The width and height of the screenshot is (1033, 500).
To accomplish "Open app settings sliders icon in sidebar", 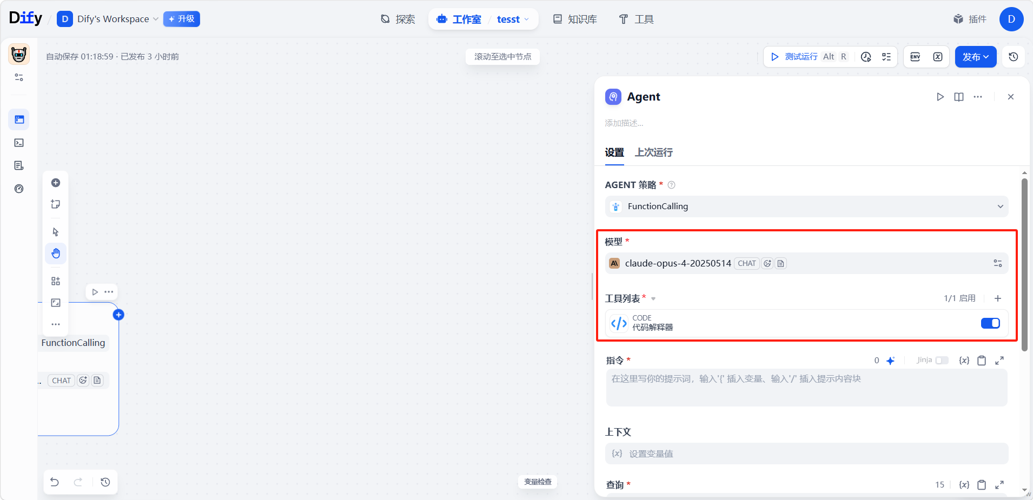I will 19,77.
